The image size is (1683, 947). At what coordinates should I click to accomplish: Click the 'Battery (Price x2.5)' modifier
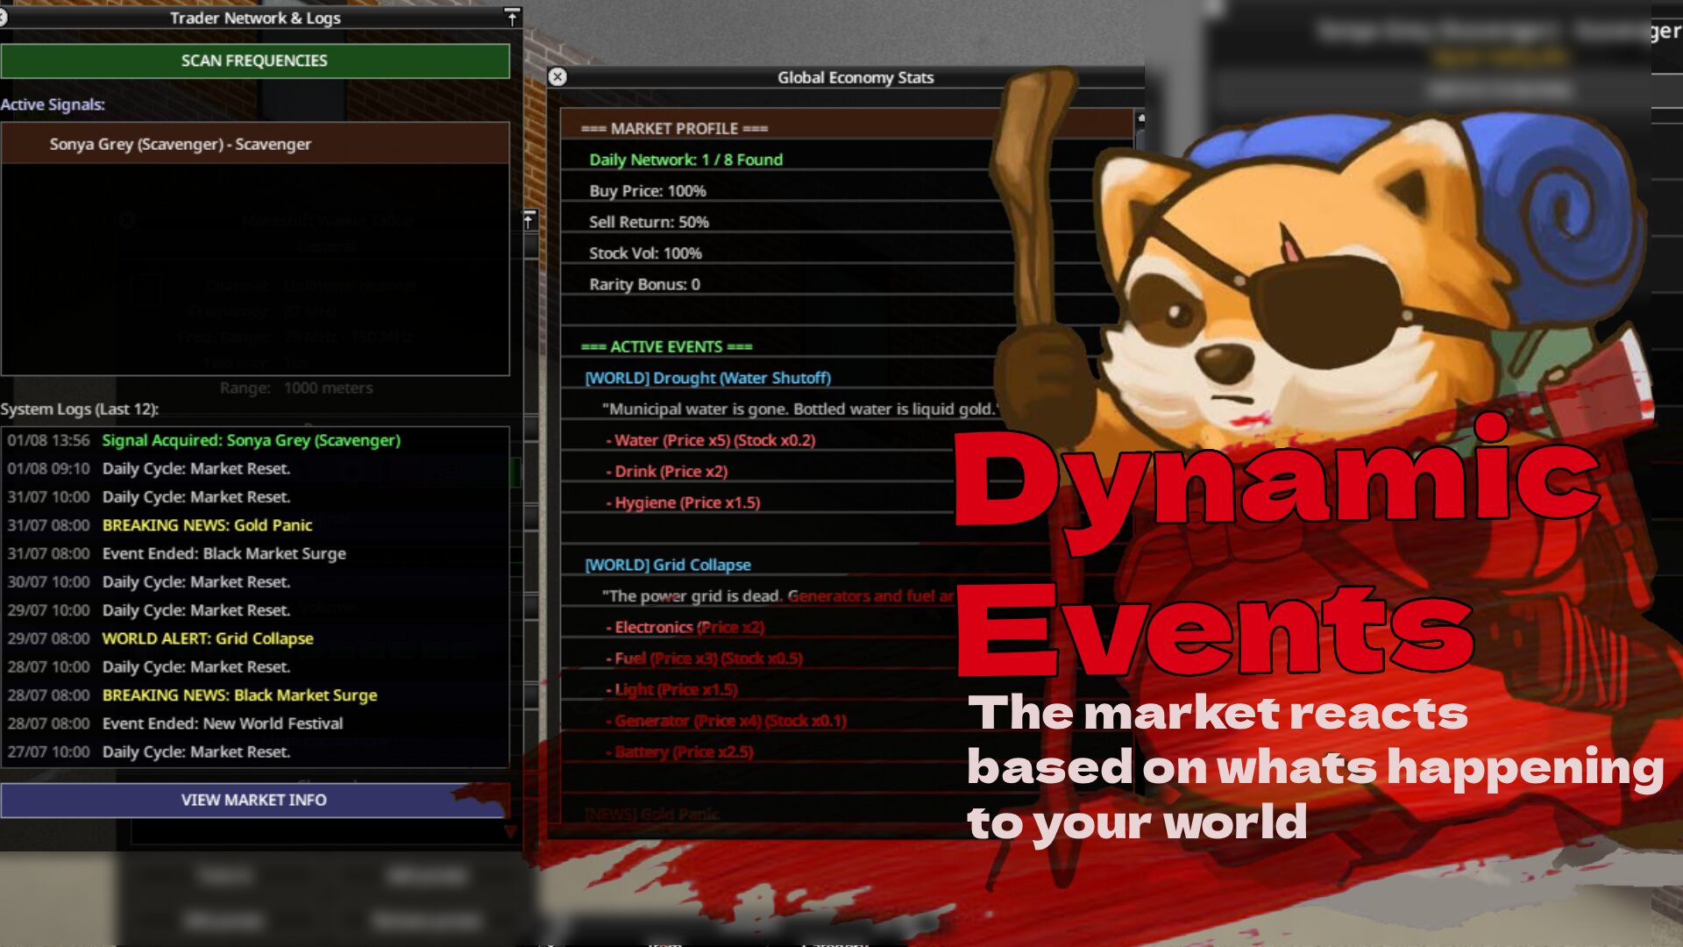(x=679, y=752)
